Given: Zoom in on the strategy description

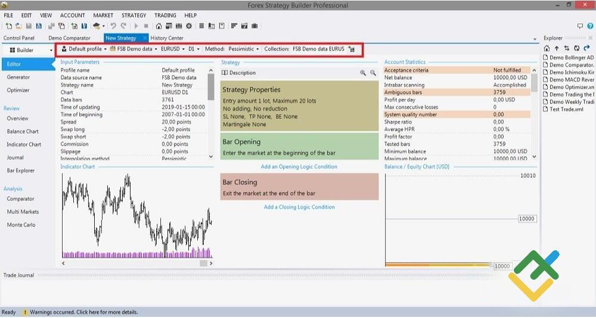Looking at the screenshot, I should [363, 73].
